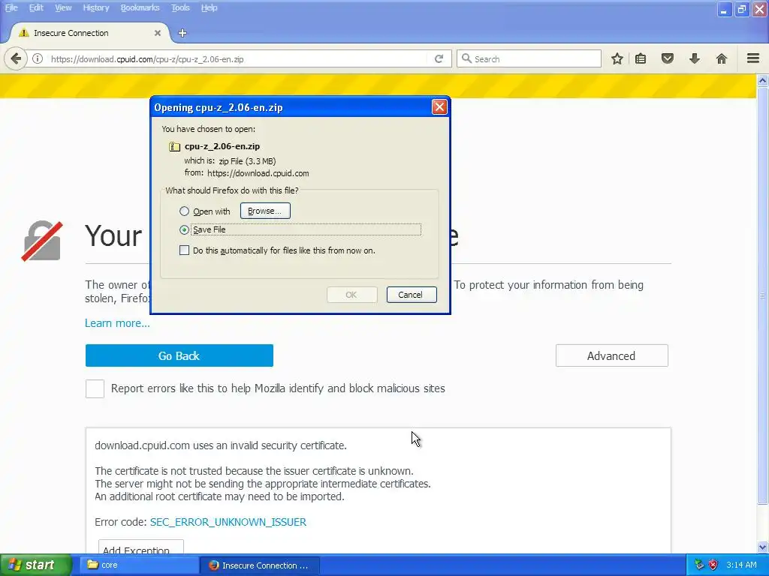Click the broken padlock icon

tap(43, 241)
